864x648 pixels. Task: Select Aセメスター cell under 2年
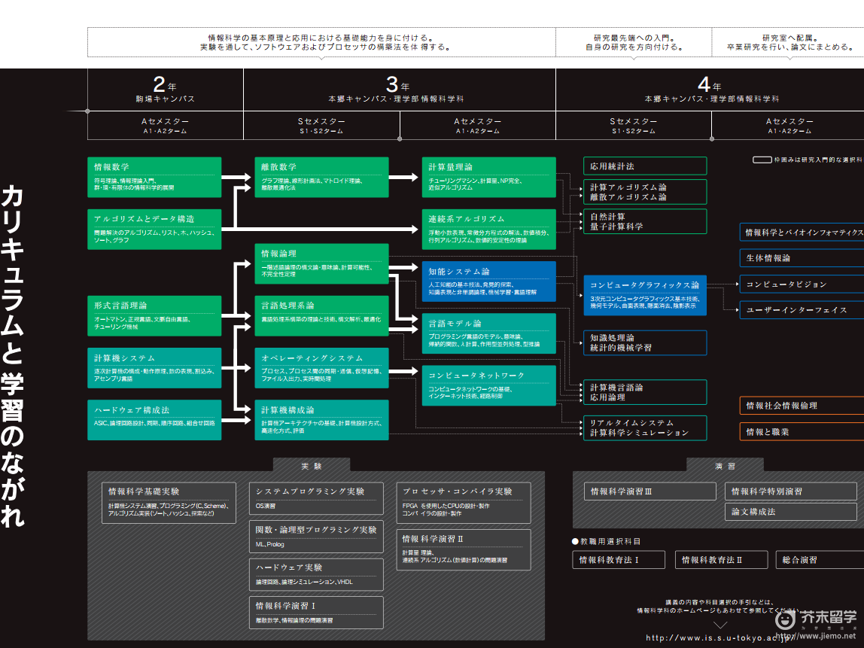click(166, 126)
